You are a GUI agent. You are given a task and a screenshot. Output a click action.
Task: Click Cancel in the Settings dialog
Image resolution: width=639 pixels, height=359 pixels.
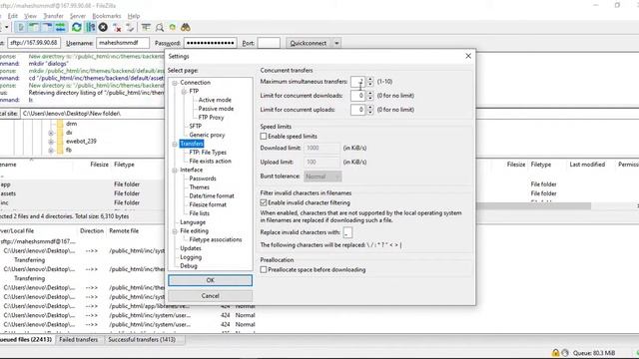(211, 296)
